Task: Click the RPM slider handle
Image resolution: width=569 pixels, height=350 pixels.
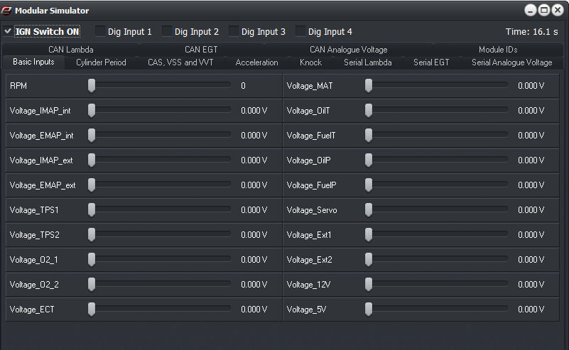Action: [x=92, y=86]
